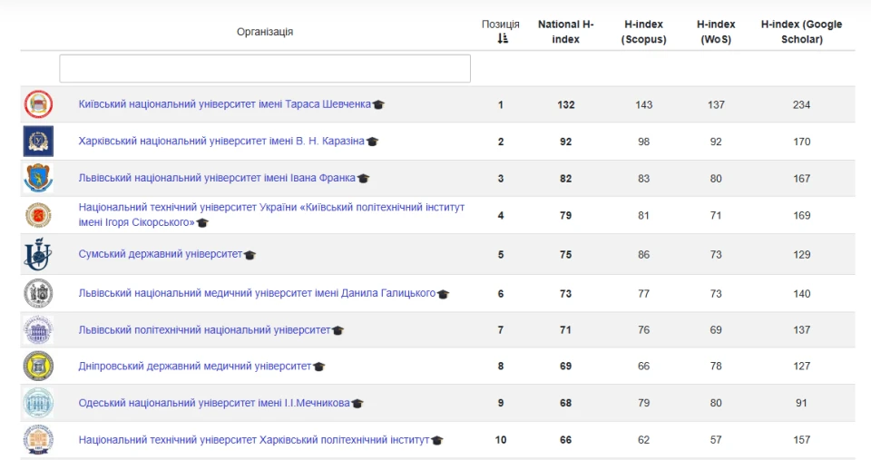Screen dimensions: 871x460
Task: Click the Lviv Polytechnic National University logo
Action: pyautogui.click(x=38, y=330)
